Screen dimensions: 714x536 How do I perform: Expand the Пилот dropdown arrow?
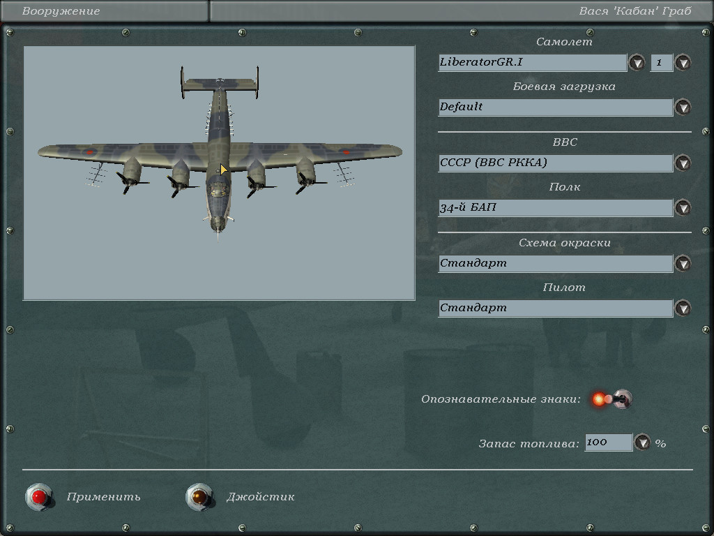(x=683, y=308)
